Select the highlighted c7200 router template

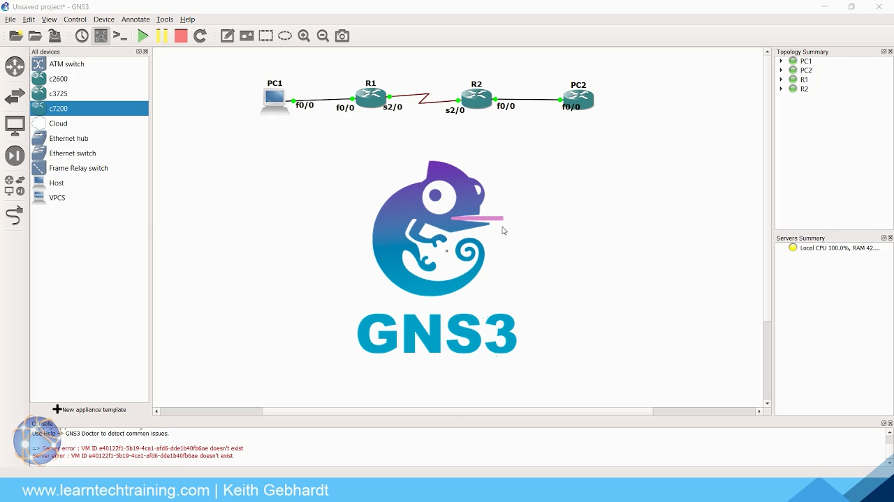click(x=89, y=109)
